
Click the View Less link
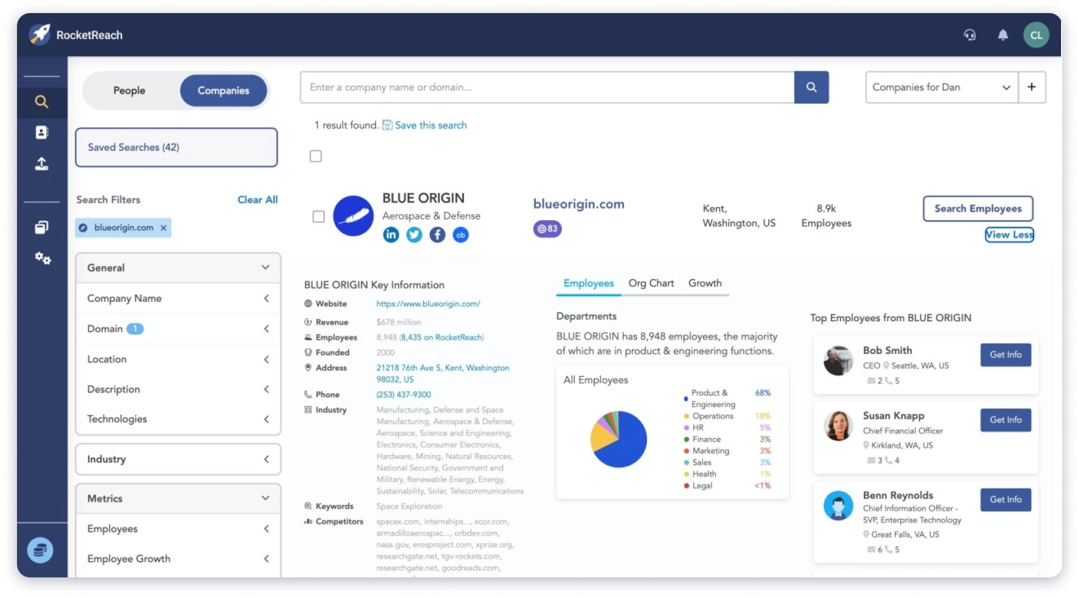pos(1009,234)
